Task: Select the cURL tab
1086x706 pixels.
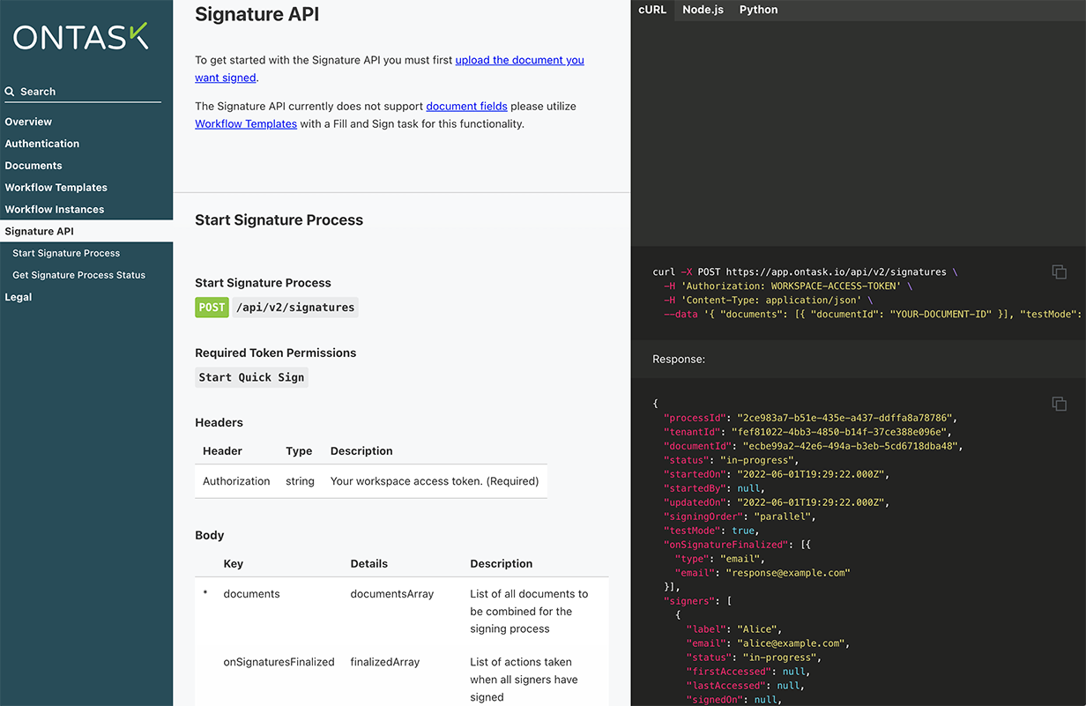Action: [652, 10]
